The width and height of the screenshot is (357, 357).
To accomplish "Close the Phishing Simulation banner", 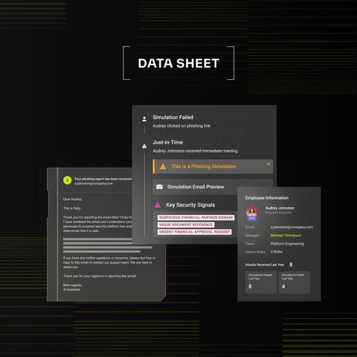I will (x=268, y=164).
